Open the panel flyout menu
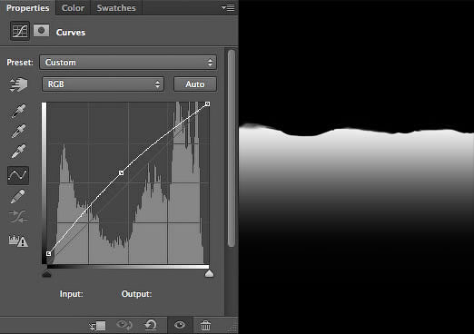This screenshot has width=474, height=334. (228, 7)
